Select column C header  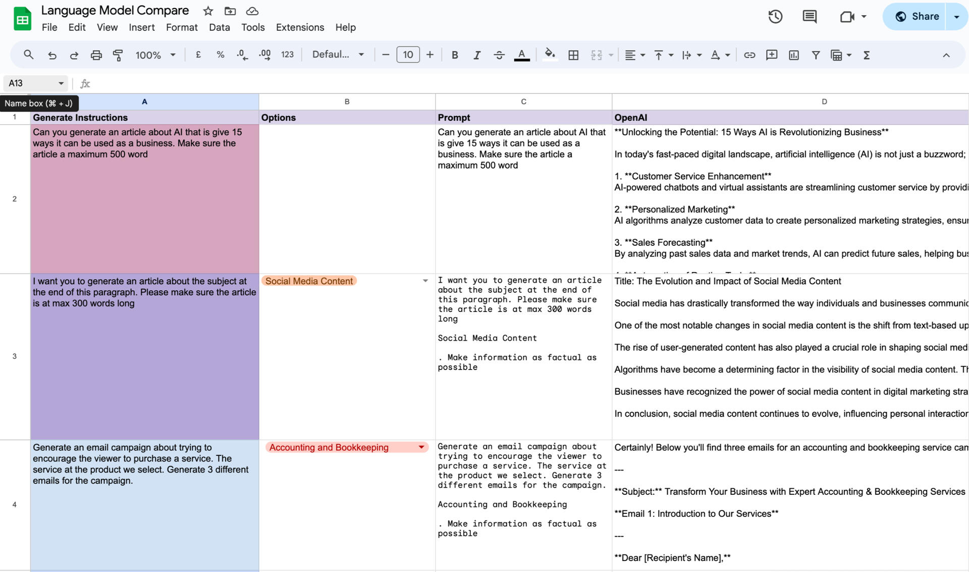pyautogui.click(x=524, y=101)
